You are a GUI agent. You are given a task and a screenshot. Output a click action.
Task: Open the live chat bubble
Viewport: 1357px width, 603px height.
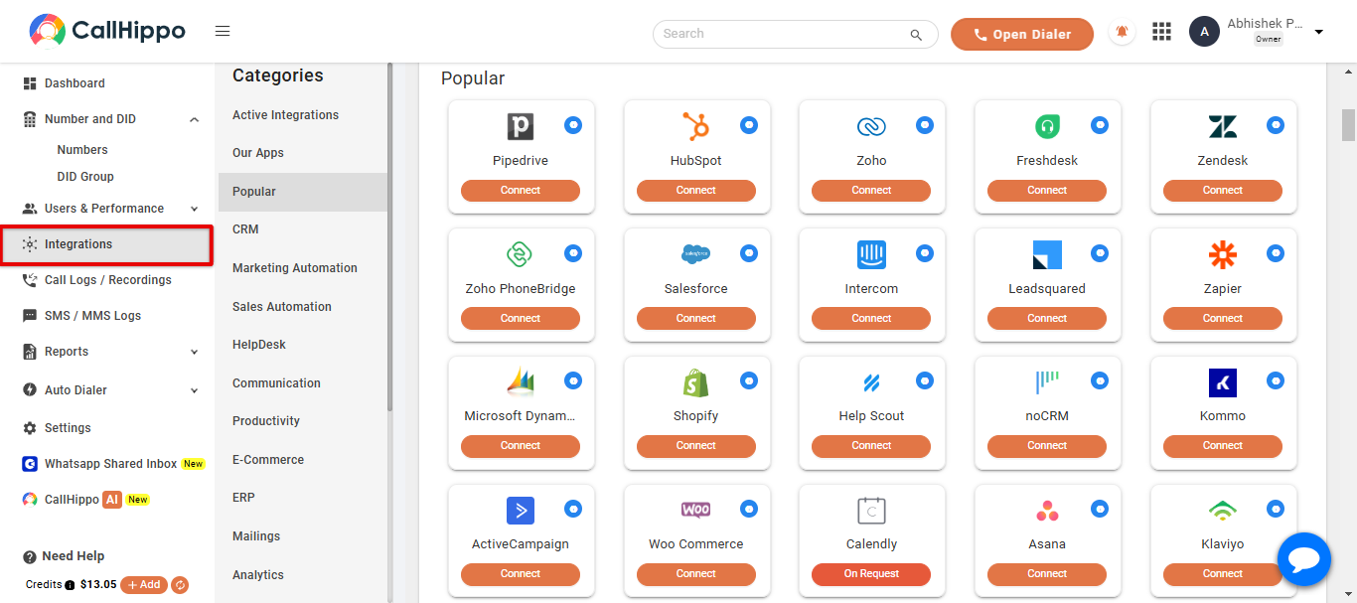coord(1303,560)
